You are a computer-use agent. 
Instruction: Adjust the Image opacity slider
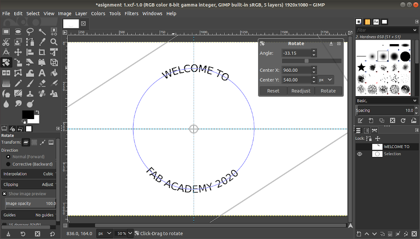[30, 203]
